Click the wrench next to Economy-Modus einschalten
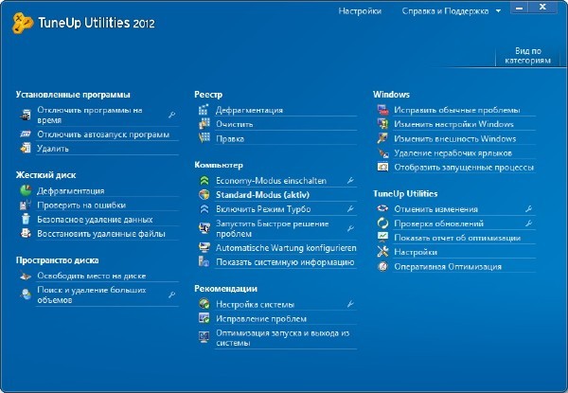The height and width of the screenshot is (393, 568). point(350,180)
